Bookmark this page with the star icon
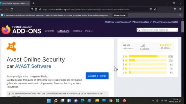This screenshot has height=104, width=186. (155, 9)
